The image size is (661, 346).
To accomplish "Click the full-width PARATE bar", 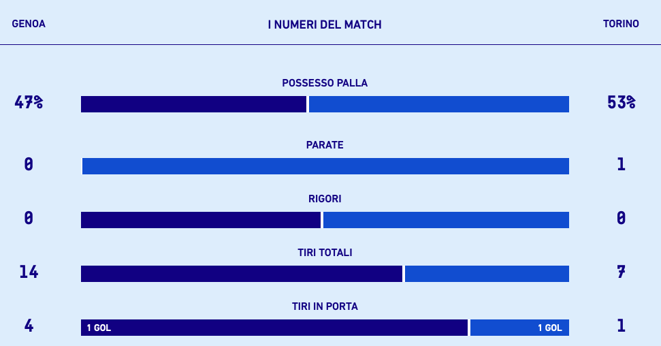I will (x=325, y=166).
